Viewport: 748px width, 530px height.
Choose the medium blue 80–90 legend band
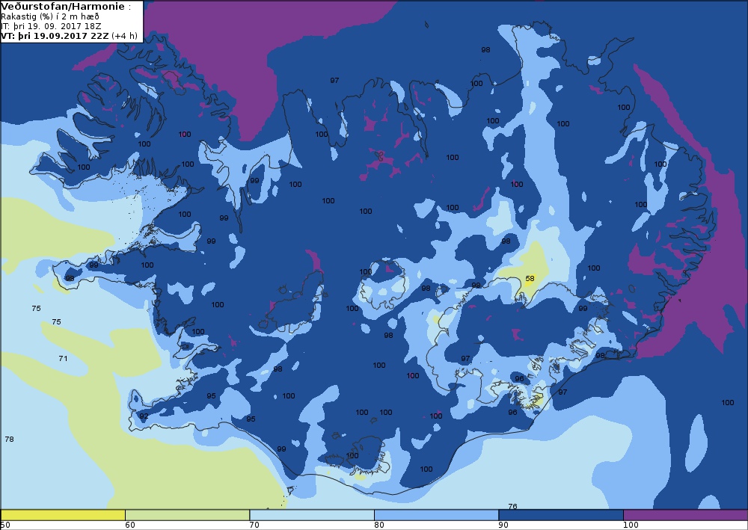click(437, 515)
